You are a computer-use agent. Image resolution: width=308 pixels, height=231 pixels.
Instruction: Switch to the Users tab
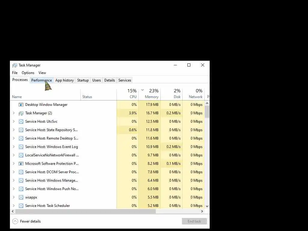pyautogui.click(x=97, y=80)
